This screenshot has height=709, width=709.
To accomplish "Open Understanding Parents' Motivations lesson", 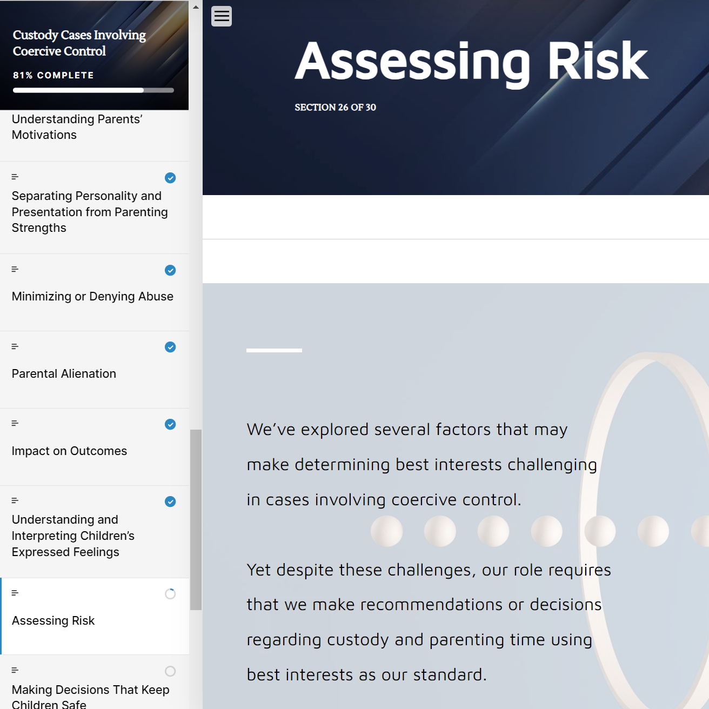I will (77, 127).
